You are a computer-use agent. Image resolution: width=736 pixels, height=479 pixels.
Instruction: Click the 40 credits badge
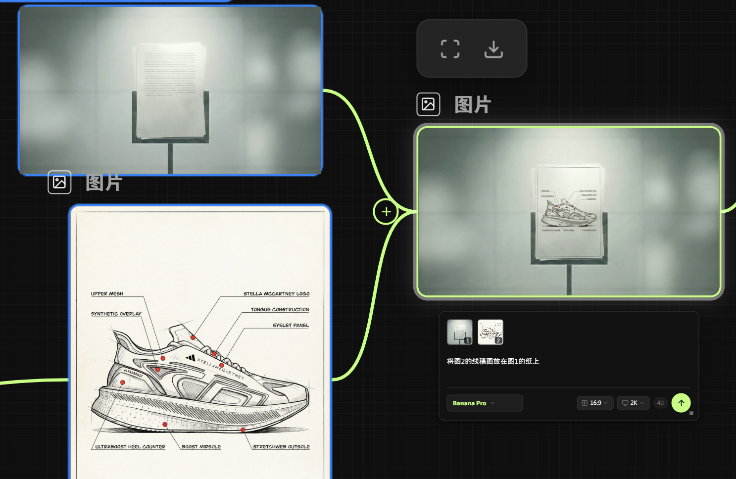(x=660, y=403)
